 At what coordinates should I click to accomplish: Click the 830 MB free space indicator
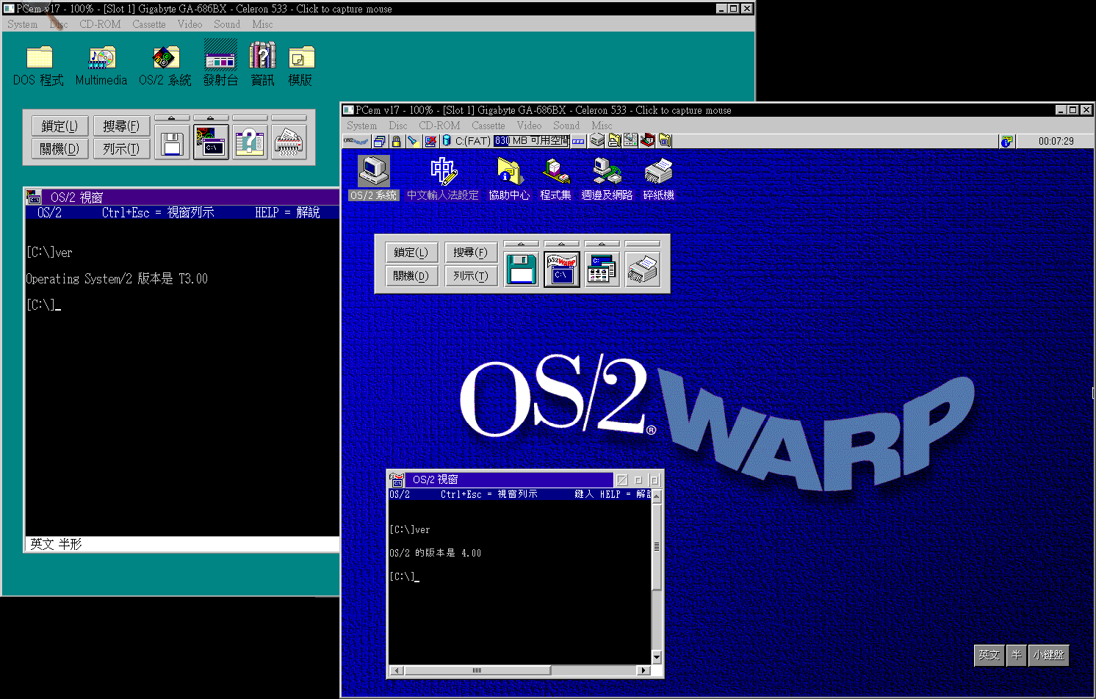[531, 141]
